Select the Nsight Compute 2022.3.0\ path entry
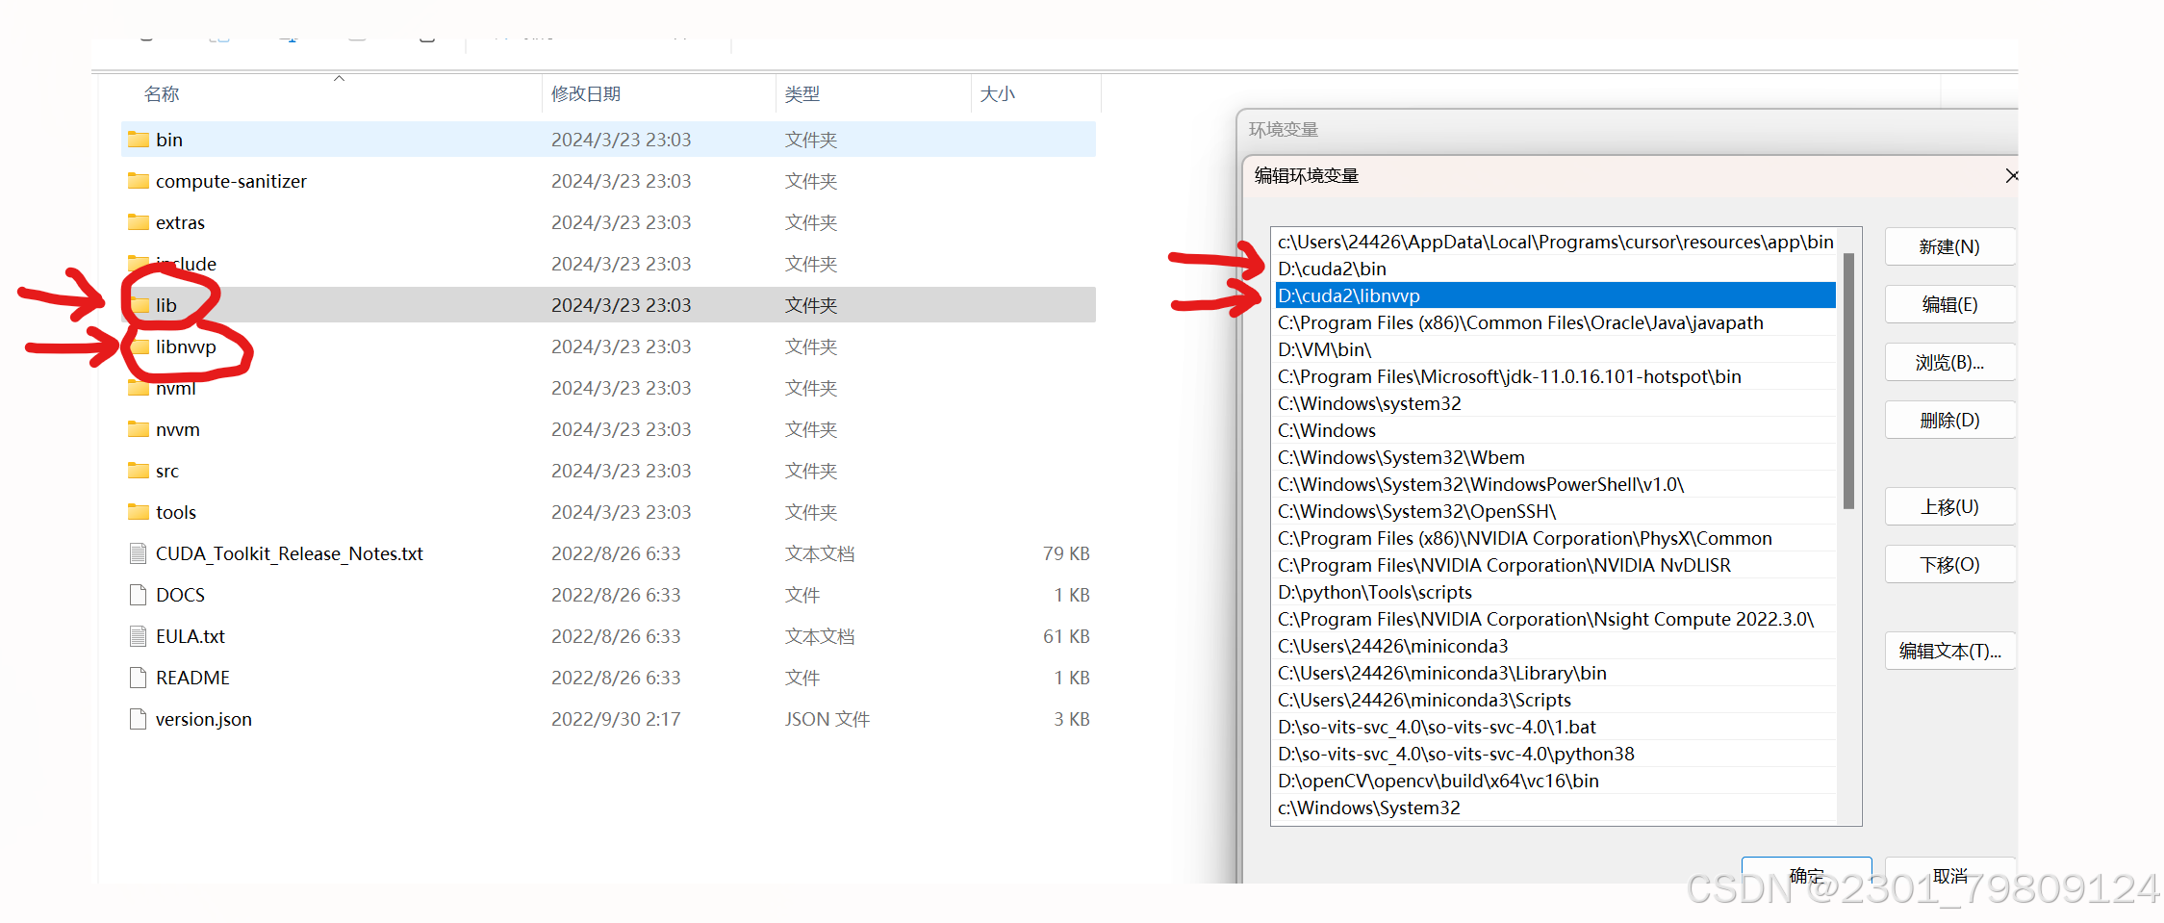The height and width of the screenshot is (923, 2164). coord(1555,619)
